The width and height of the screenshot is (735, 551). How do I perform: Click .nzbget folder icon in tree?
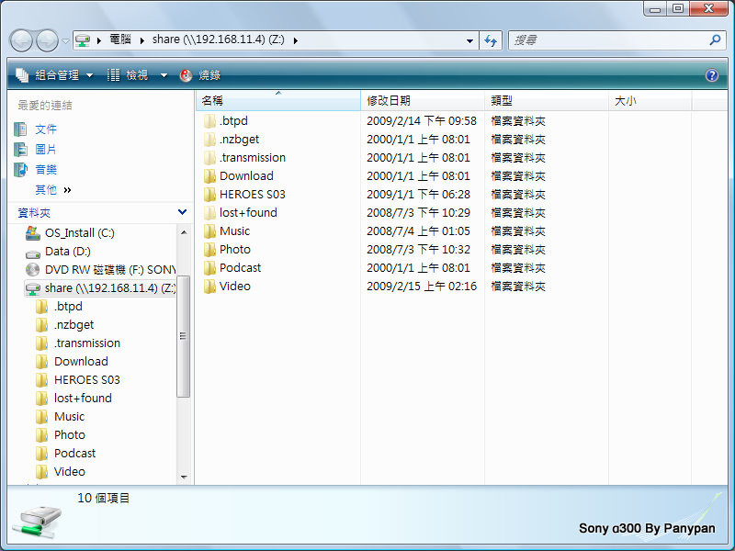pyautogui.click(x=41, y=325)
